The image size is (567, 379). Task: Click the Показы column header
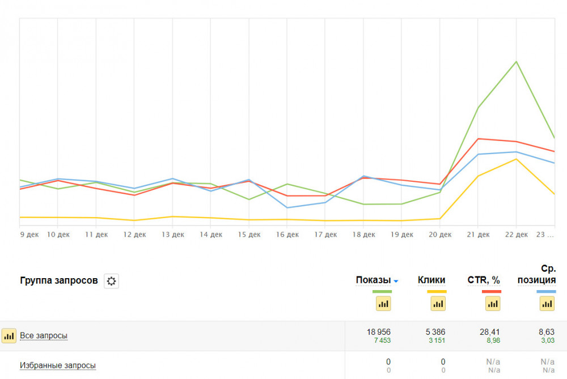[x=373, y=280]
